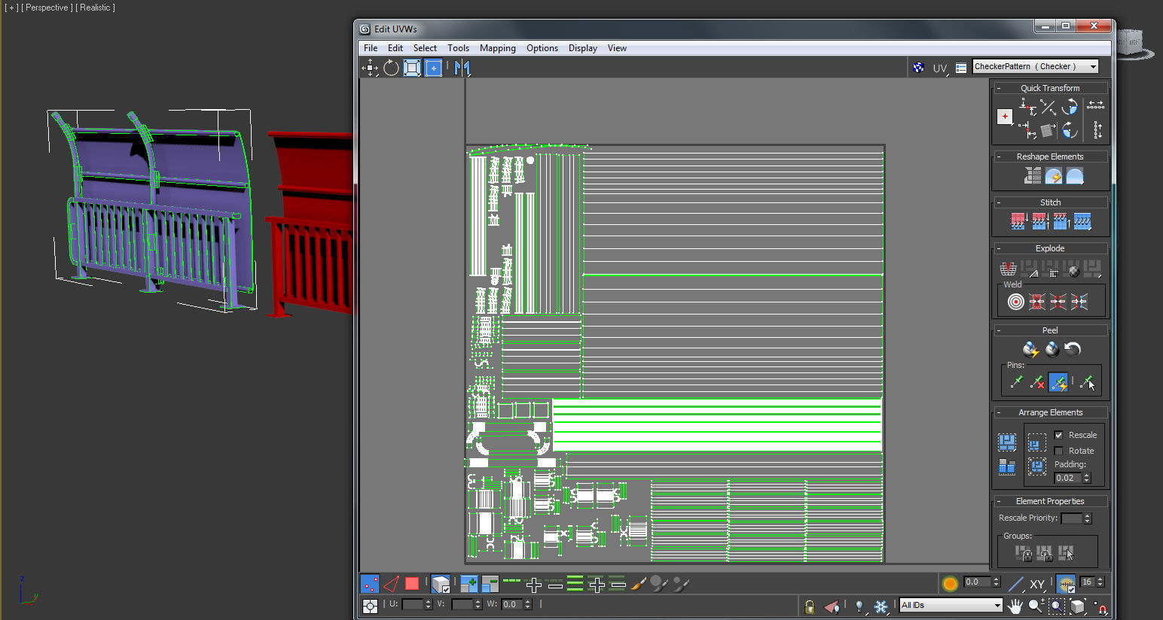
Task: Click the Straighten Selection icon
Action: coord(1032,176)
